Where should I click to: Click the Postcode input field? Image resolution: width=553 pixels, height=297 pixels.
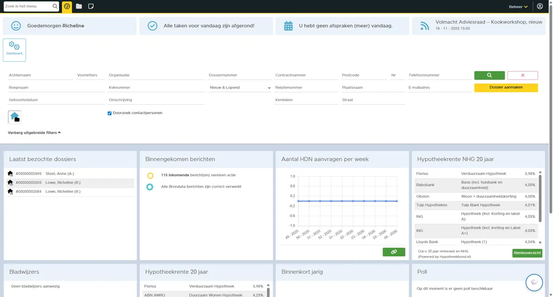pyautogui.click(x=364, y=75)
